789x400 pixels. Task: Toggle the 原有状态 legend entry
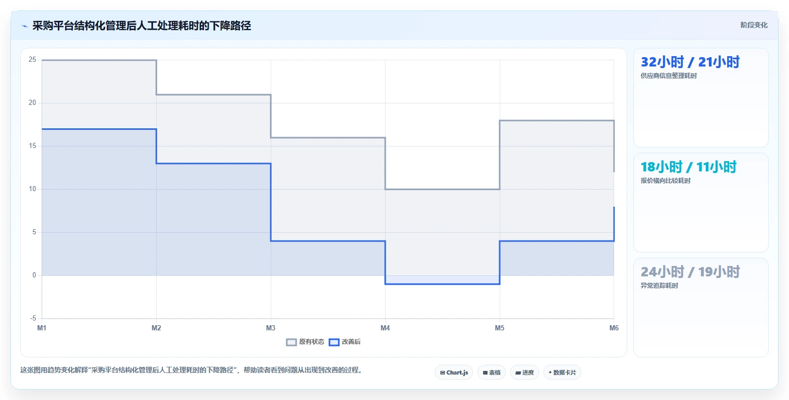306,342
